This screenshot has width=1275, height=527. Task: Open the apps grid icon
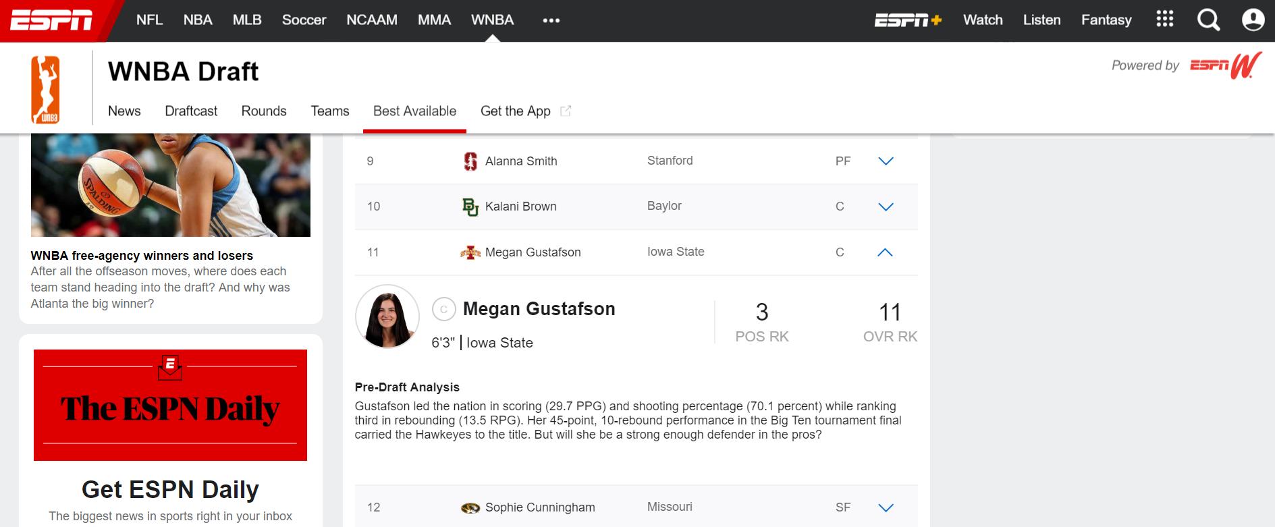click(x=1165, y=19)
